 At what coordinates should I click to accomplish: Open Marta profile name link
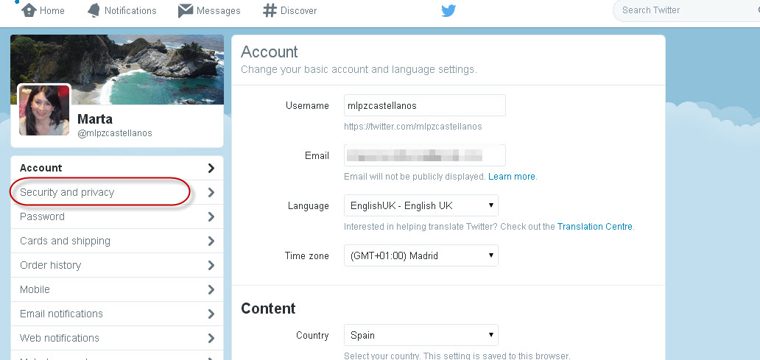pyautogui.click(x=95, y=119)
